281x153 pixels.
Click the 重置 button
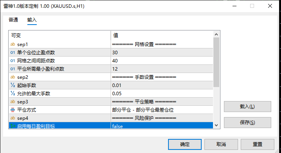point(258,144)
